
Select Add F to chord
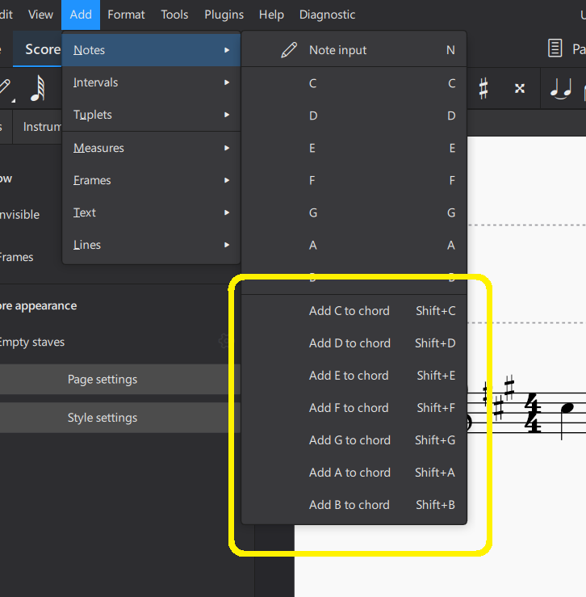point(354,408)
